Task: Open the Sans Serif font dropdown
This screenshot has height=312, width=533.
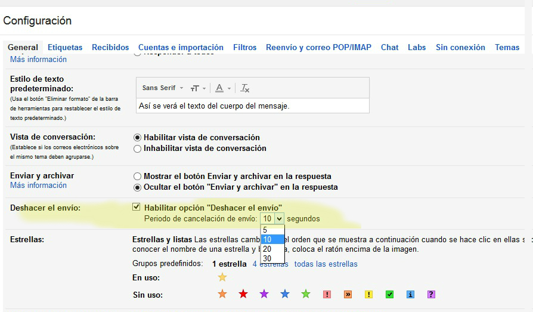Action: click(163, 88)
